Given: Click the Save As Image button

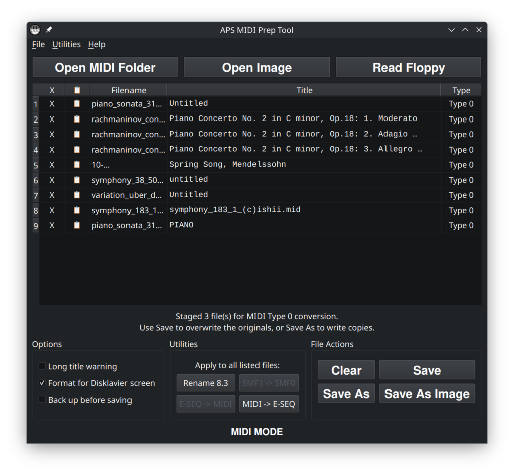Looking at the screenshot, I should coord(427,394).
